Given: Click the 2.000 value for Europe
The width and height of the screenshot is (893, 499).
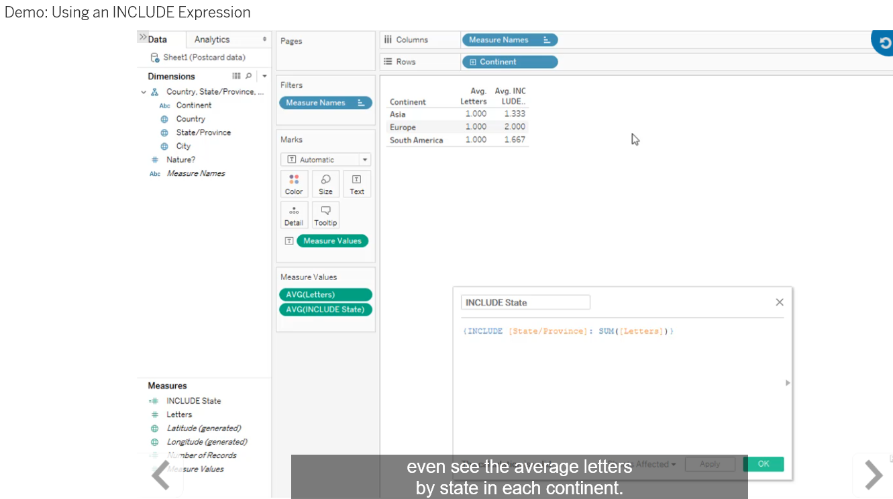Looking at the screenshot, I should tap(515, 127).
